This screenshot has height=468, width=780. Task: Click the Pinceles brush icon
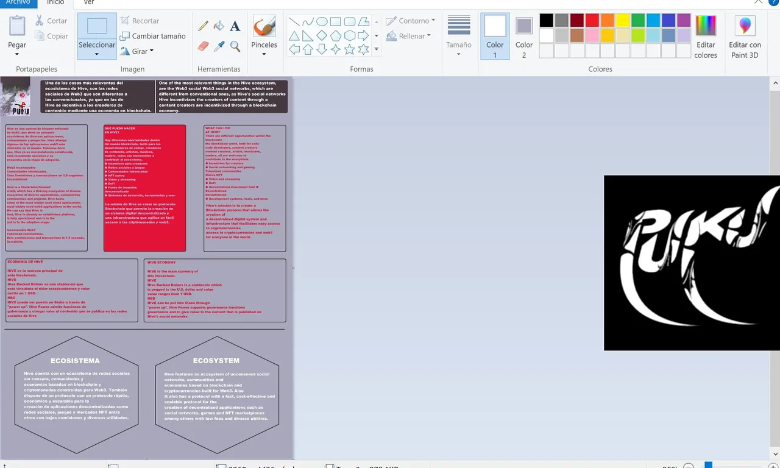tap(264, 26)
